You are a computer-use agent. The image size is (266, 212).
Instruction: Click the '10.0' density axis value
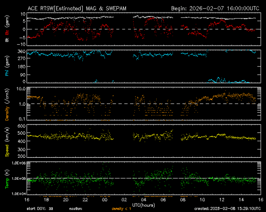point(21,89)
